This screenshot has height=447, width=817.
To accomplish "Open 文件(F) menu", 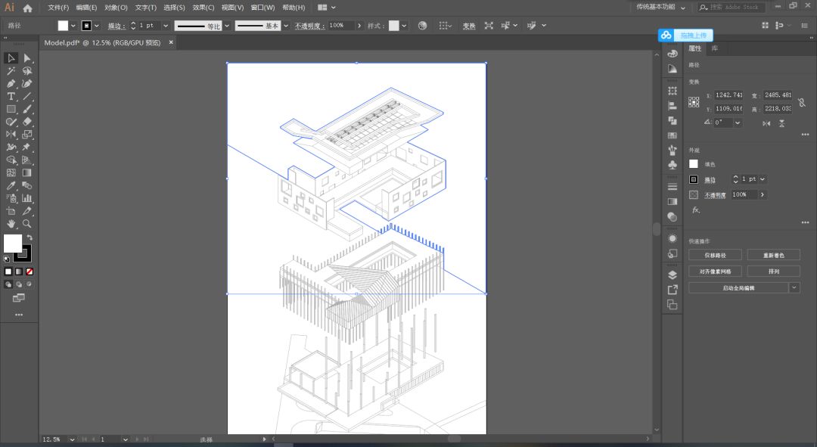I will tap(58, 8).
